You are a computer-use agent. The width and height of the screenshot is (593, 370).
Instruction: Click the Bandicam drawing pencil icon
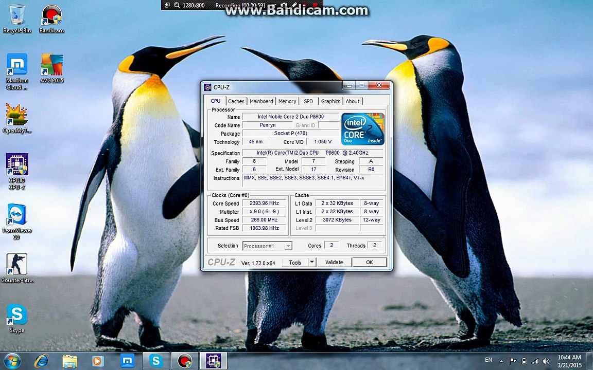(x=294, y=5)
